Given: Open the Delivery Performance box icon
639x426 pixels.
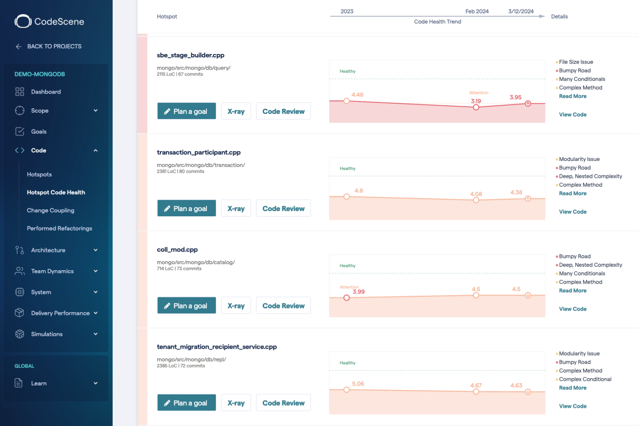Looking at the screenshot, I should [19, 313].
